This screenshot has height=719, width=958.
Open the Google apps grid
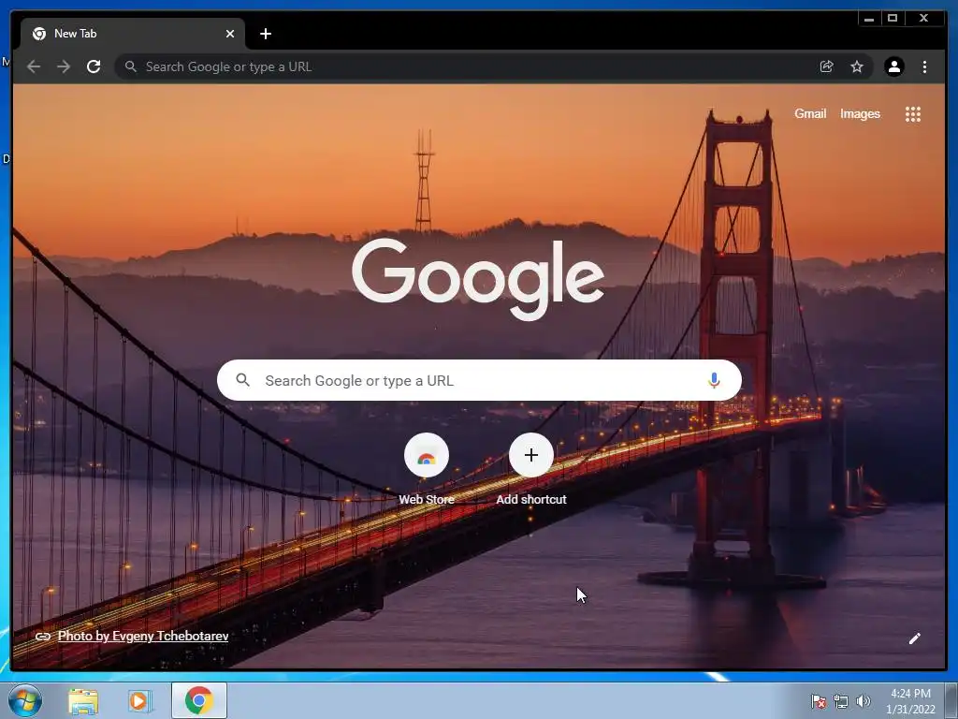click(913, 114)
